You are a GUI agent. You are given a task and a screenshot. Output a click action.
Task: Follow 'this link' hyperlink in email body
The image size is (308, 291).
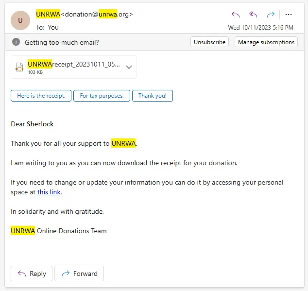pos(49,192)
